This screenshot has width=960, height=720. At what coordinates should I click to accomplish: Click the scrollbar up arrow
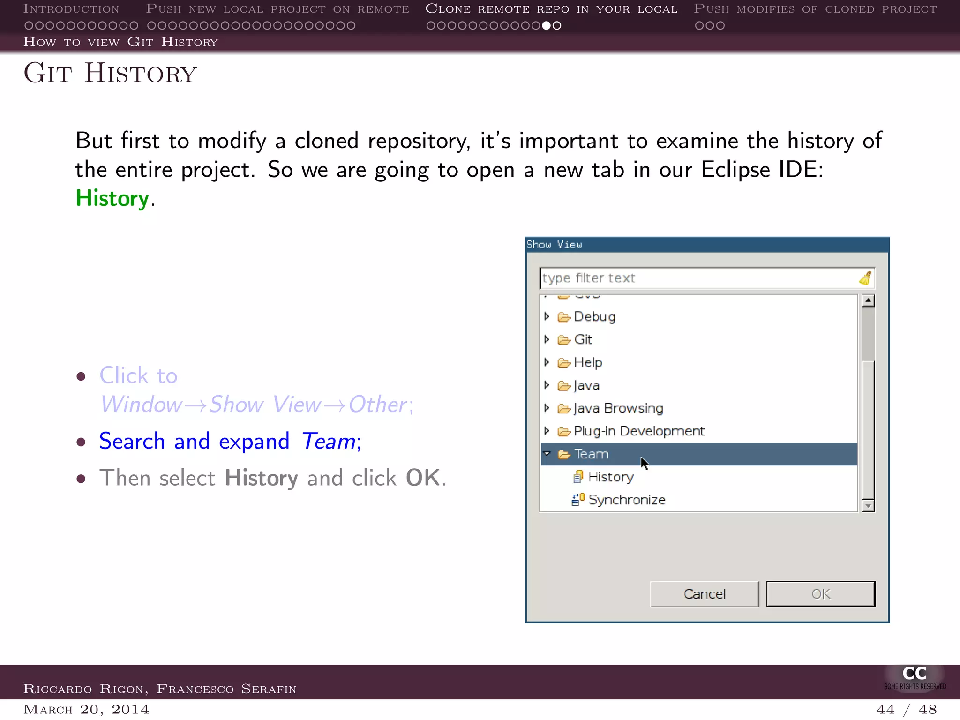(x=868, y=300)
